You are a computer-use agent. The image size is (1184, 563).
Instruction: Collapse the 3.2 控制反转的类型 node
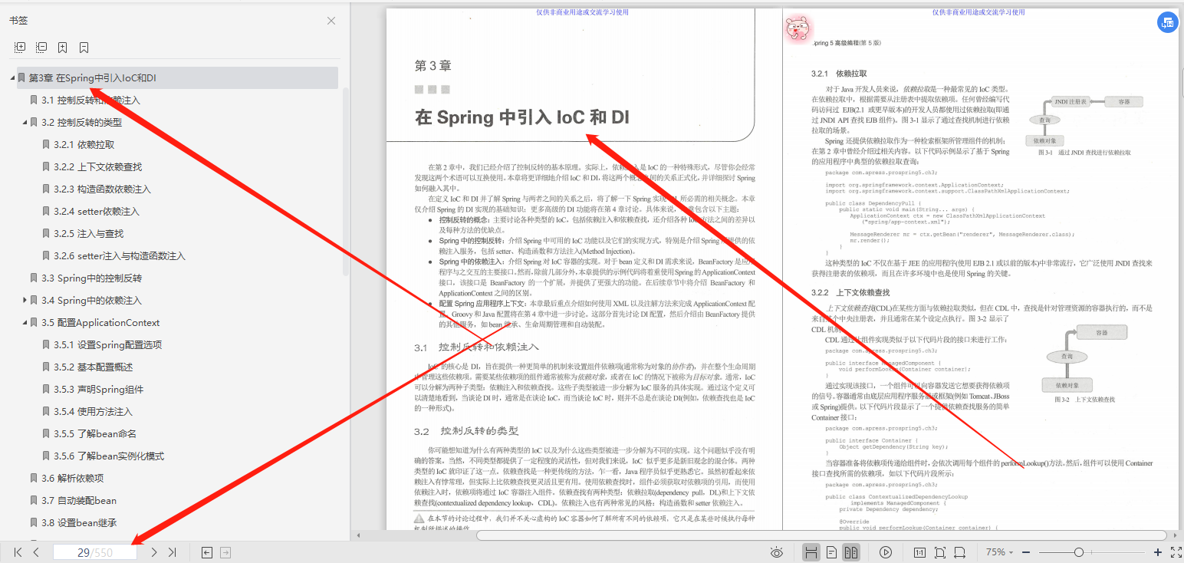[25, 123]
